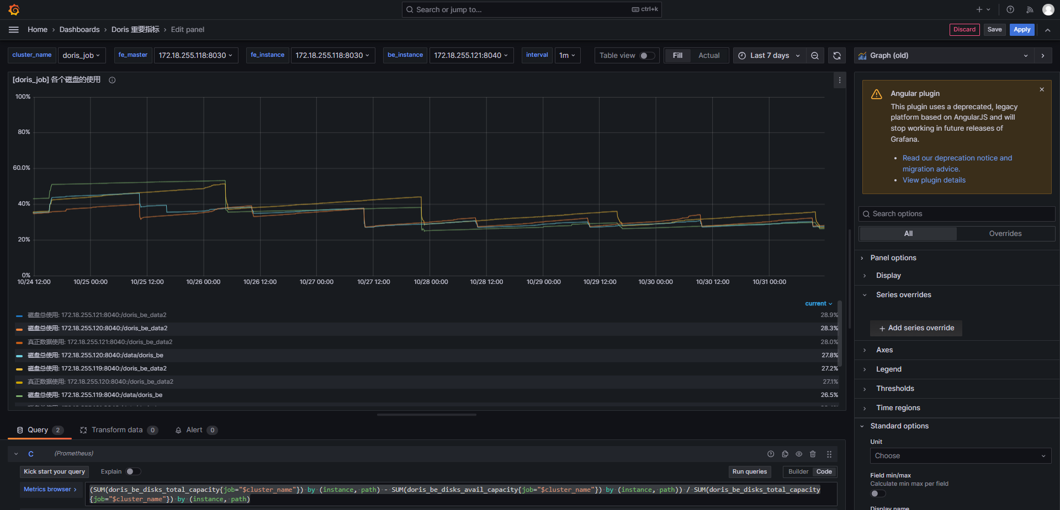Click the zoom out time range icon
The height and width of the screenshot is (510, 1060).
pos(815,56)
